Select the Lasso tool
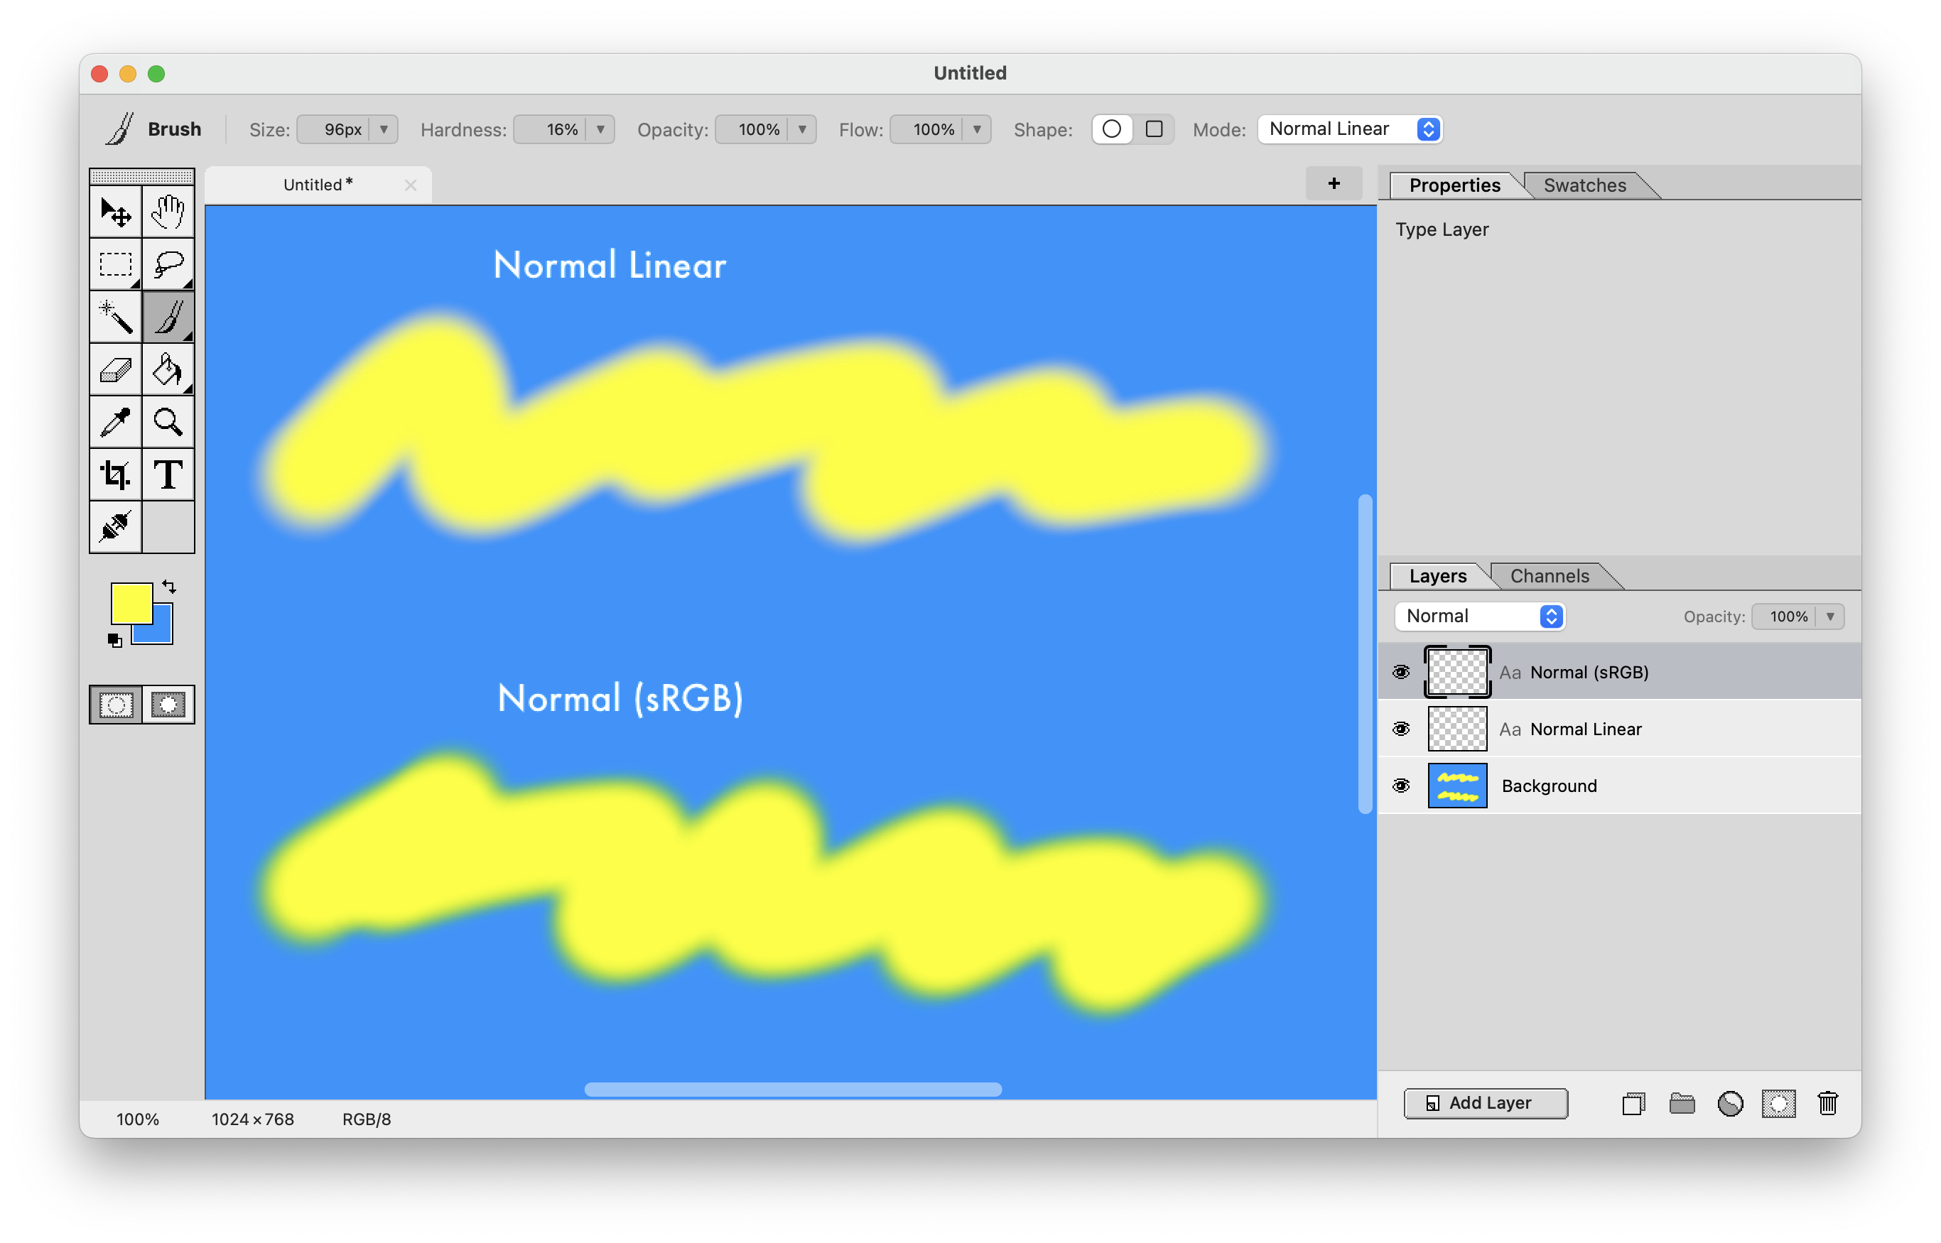Screen dimensions: 1941x1243 click(168, 265)
